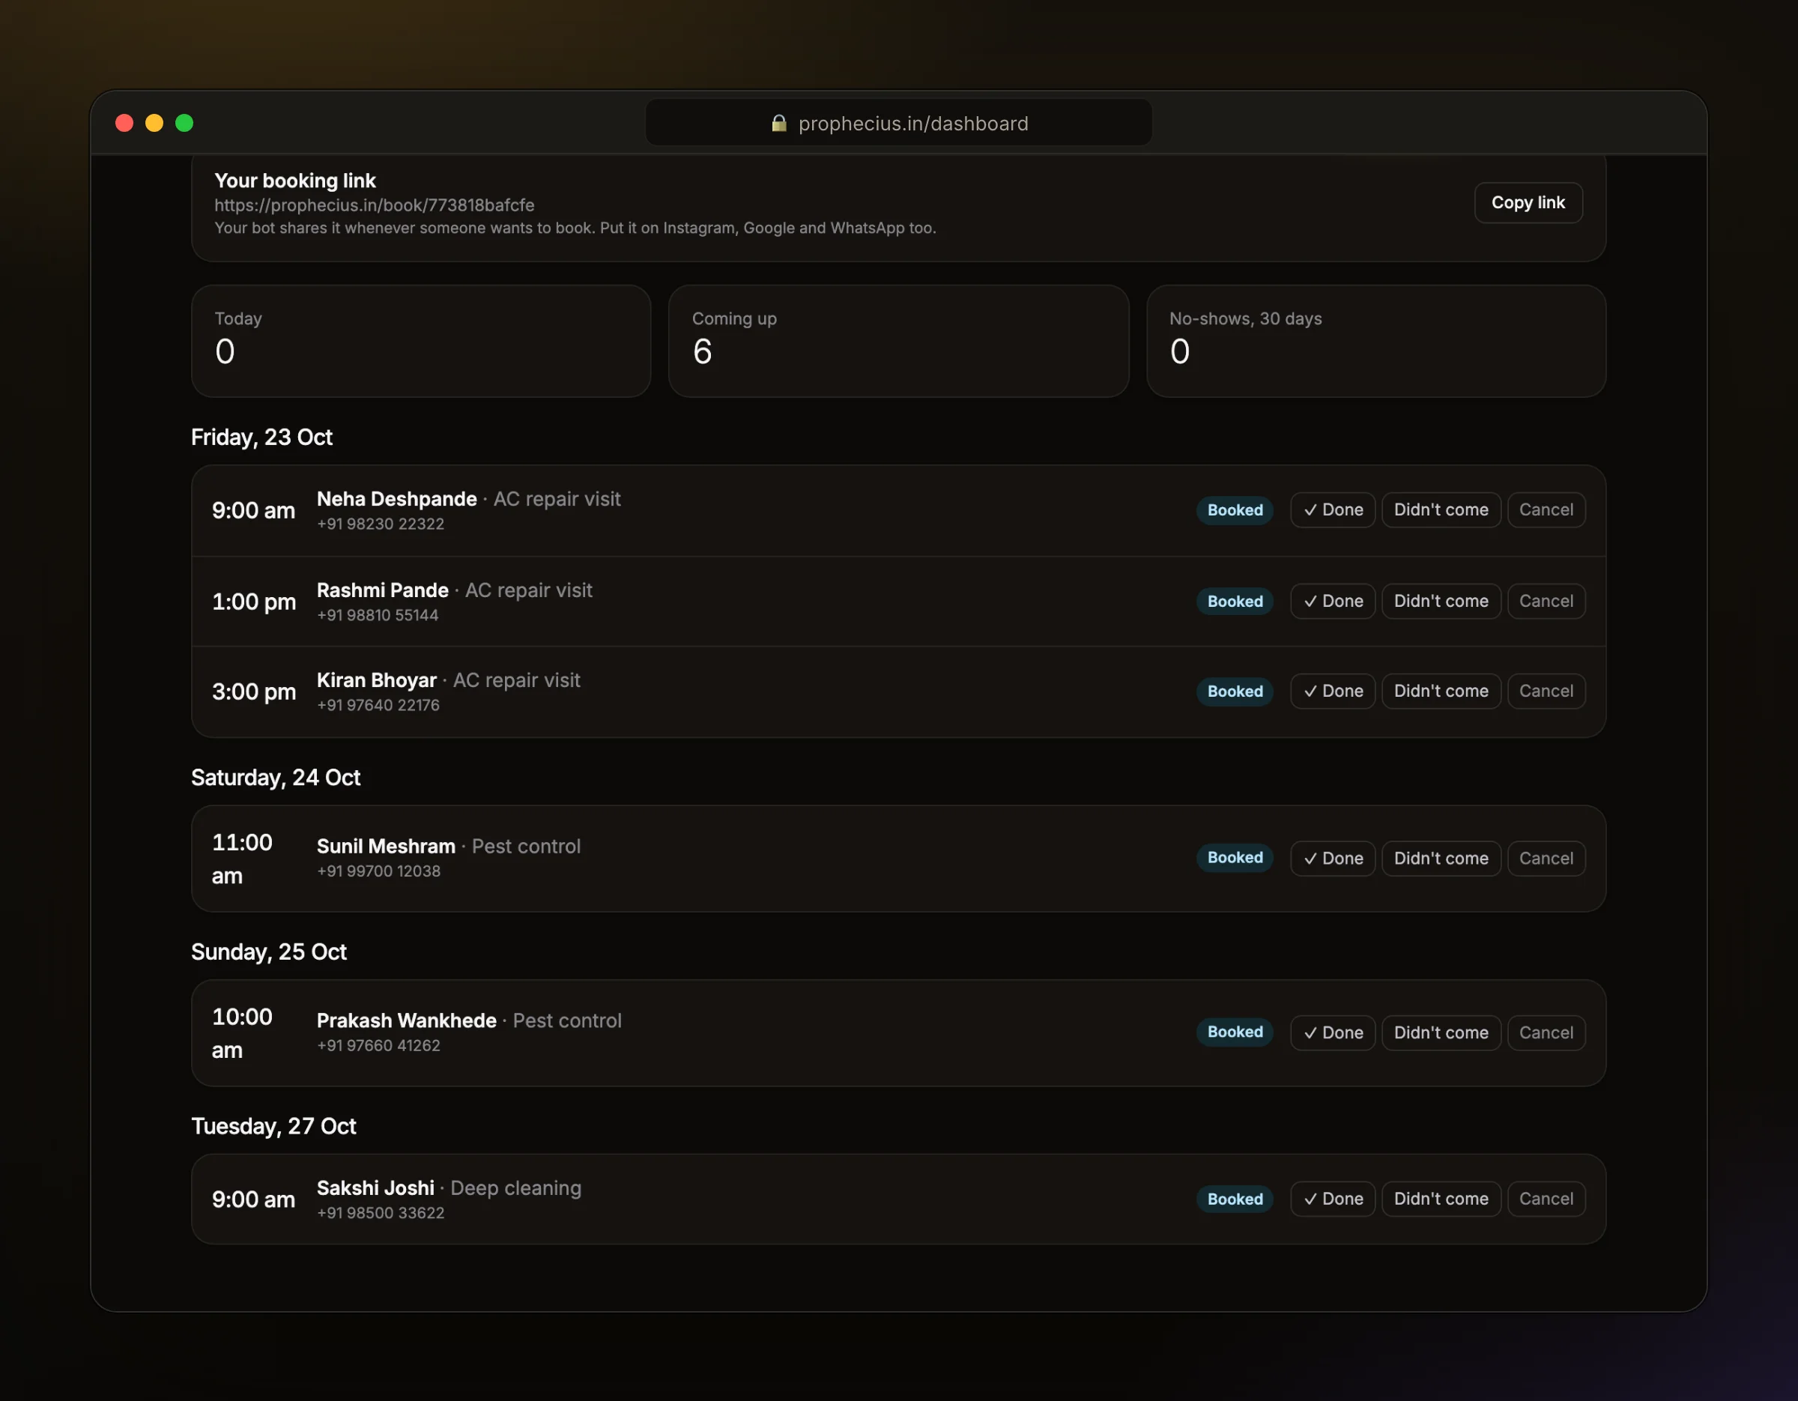Open the Coming up stat card
Image resolution: width=1798 pixels, height=1401 pixels.
pyautogui.click(x=898, y=341)
